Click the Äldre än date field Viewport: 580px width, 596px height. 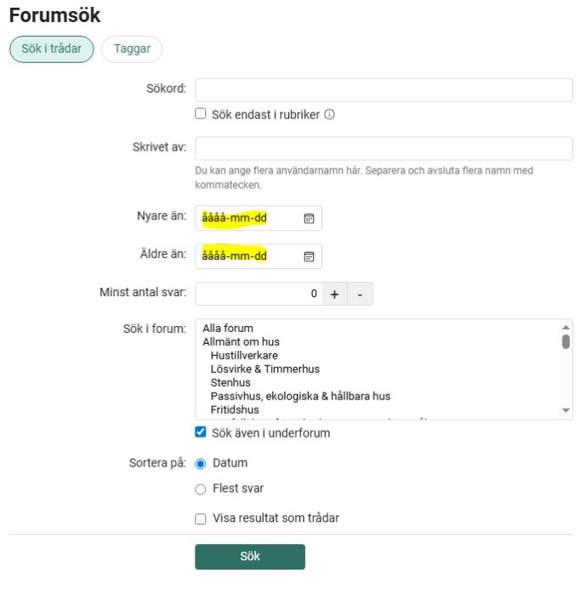[x=259, y=256]
